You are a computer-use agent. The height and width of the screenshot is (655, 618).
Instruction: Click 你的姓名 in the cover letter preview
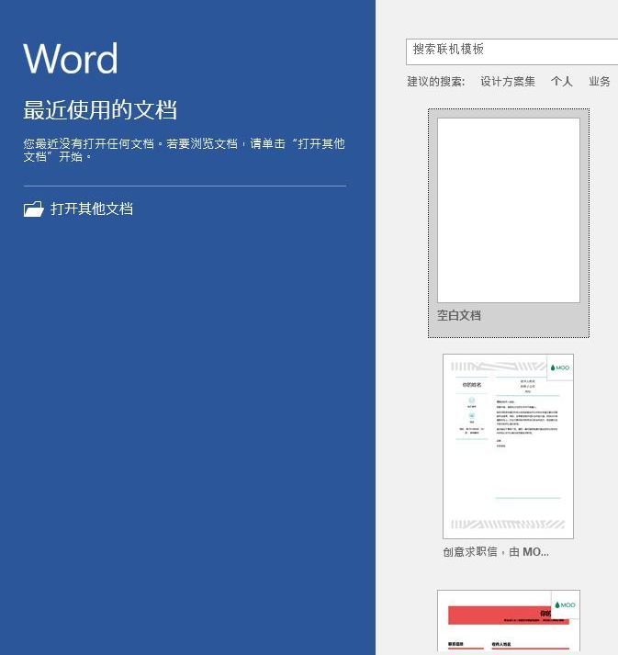coord(472,385)
